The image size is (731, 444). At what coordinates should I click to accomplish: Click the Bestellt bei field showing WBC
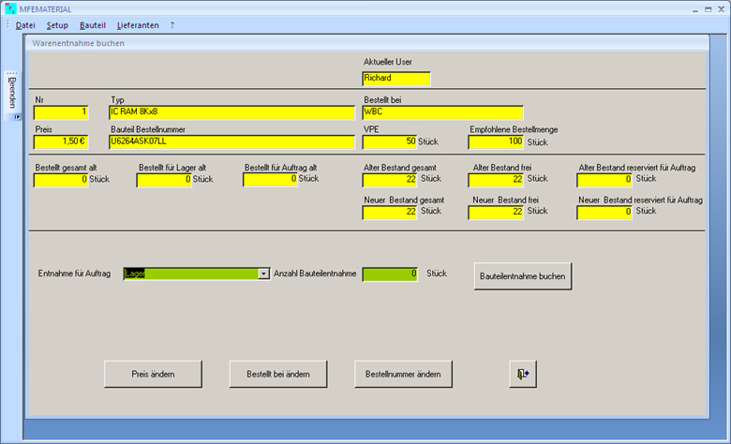(x=442, y=112)
